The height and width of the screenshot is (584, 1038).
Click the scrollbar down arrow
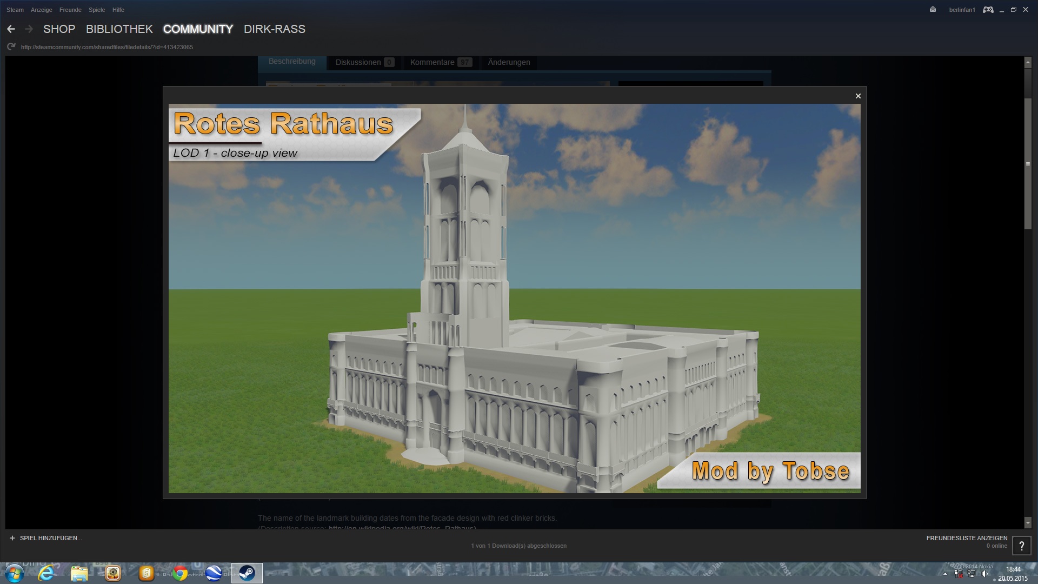(x=1028, y=523)
